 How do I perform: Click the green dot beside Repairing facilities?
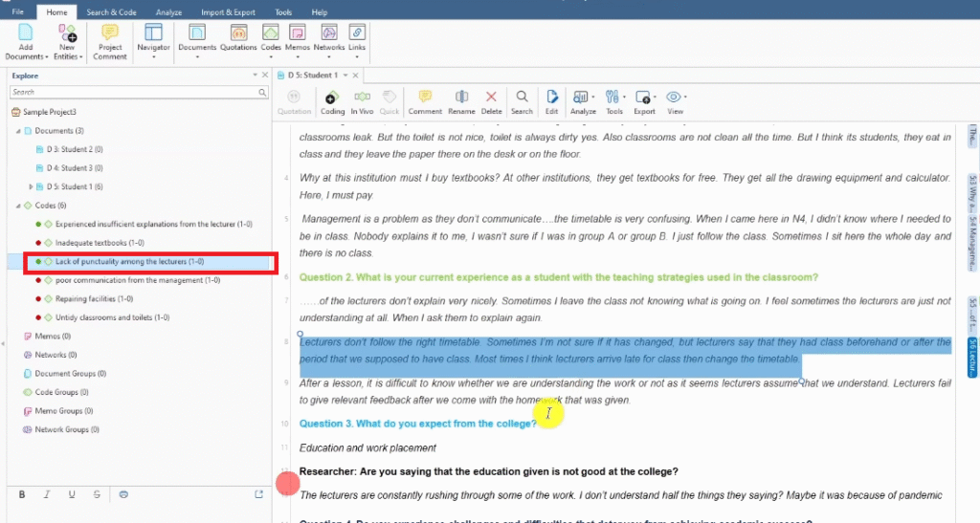point(37,299)
